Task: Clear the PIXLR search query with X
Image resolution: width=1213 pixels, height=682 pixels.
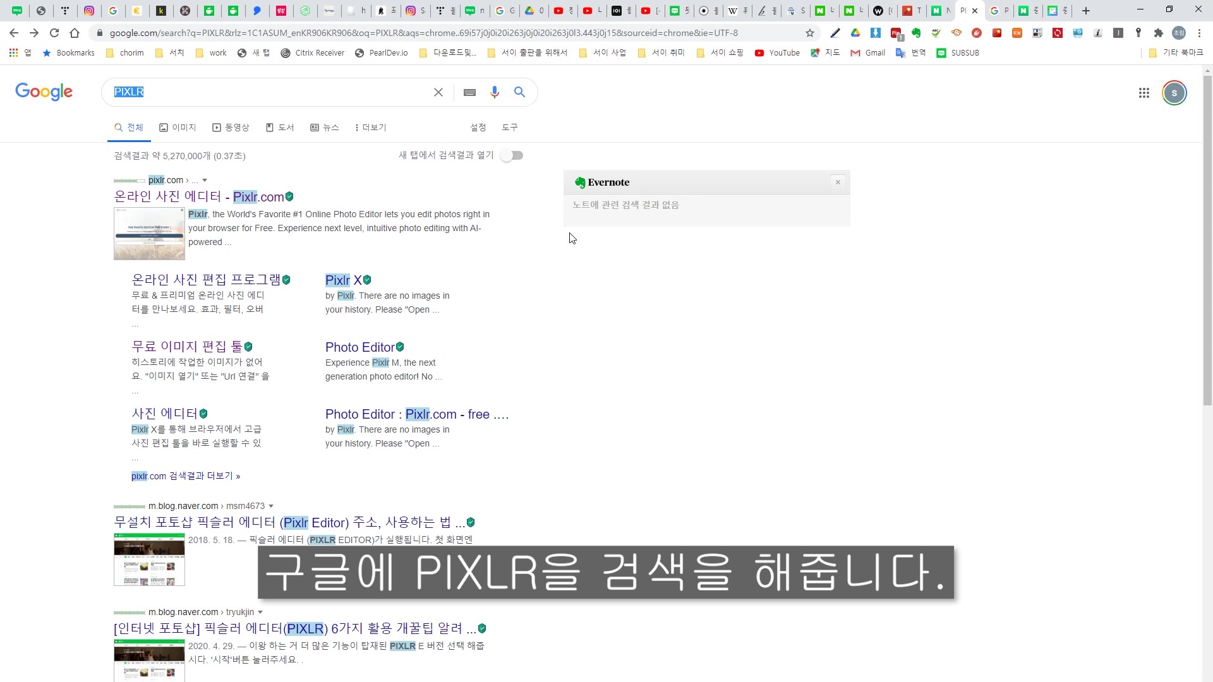Action: (x=438, y=92)
